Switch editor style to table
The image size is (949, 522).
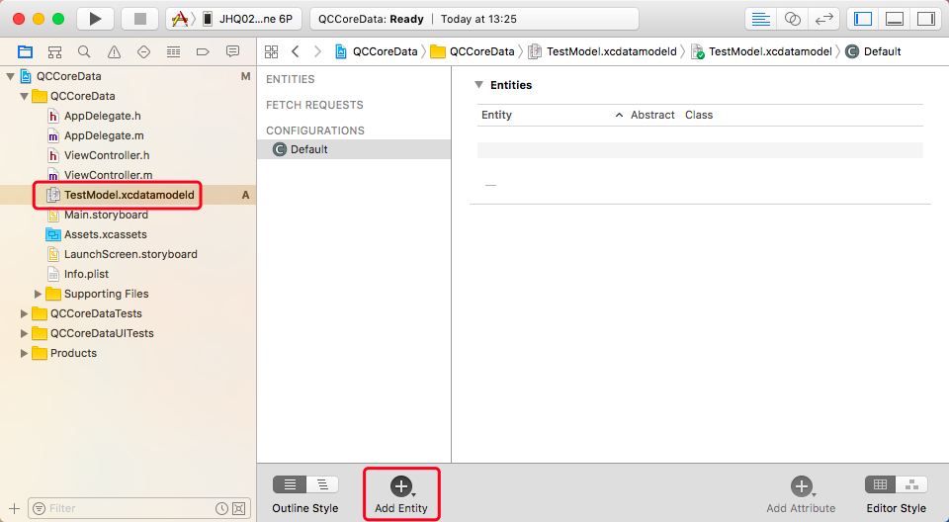click(880, 484)
